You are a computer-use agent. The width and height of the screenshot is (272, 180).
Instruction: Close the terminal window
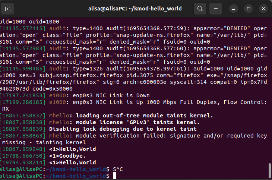(x=263, y=9)
